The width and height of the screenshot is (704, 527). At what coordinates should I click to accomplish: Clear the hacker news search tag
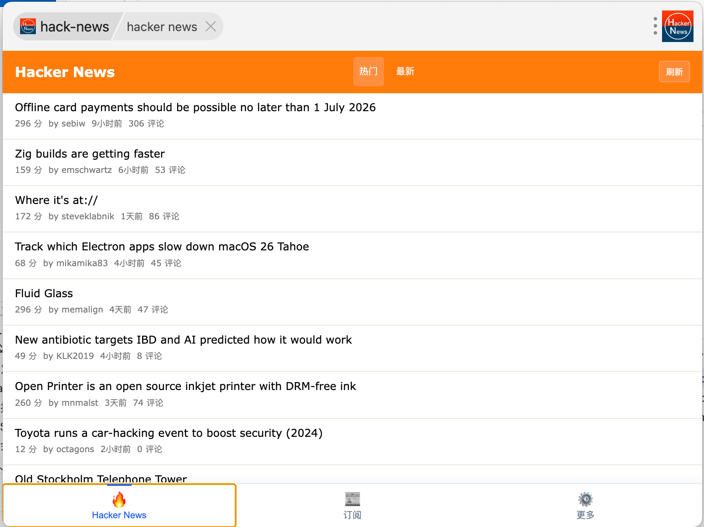[211, 27]
